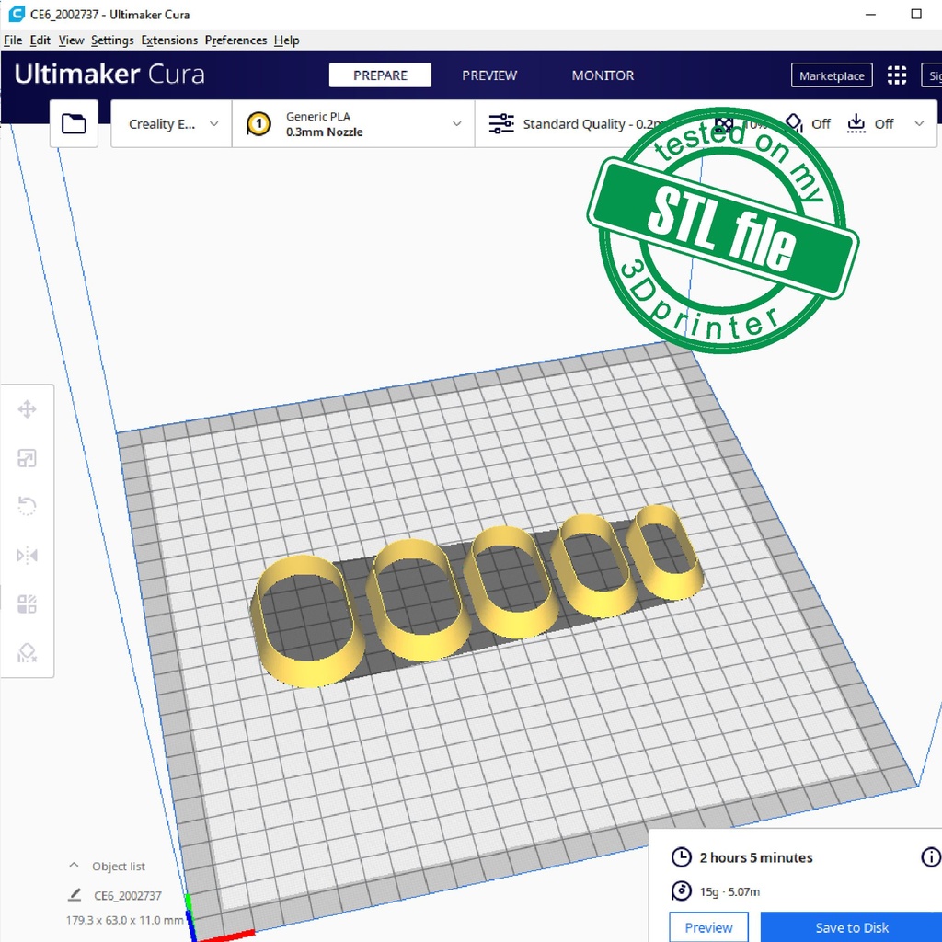Select the Mirror tool in sidebar
Viewport: 942px width, 942px height.
point(28,555)
